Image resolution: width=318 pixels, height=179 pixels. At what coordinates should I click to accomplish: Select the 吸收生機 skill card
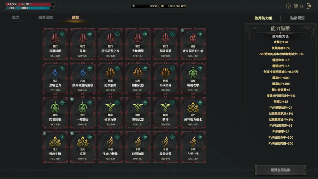55,147
